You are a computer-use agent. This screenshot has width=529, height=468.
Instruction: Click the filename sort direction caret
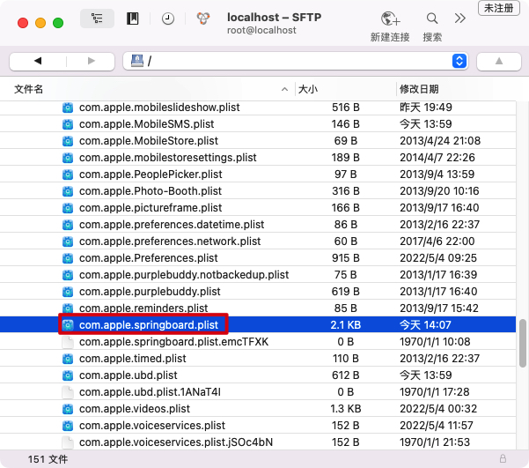tap(284, 89)
